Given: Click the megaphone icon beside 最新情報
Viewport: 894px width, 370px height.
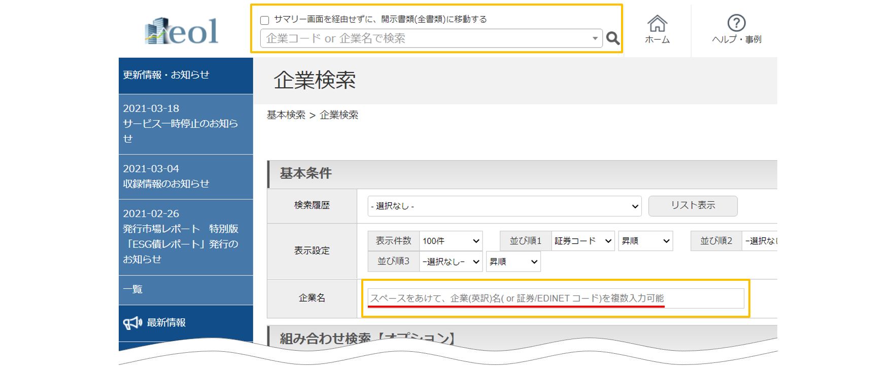Looking at the screenshot, I should click(132, 323).
